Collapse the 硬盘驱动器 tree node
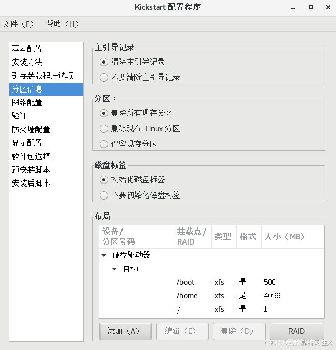Image resolution: width=336 pixels, height=350 pixels. (104, 255)
